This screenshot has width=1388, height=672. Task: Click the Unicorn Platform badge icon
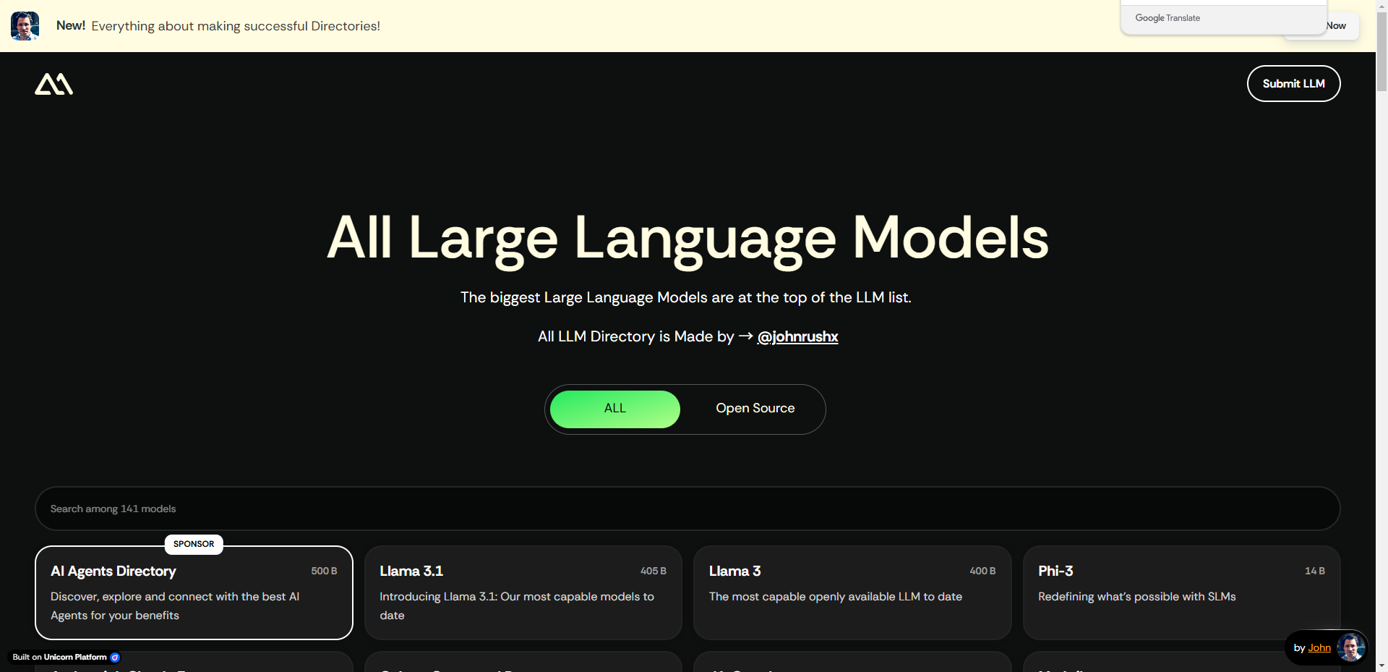coord(113,657)
